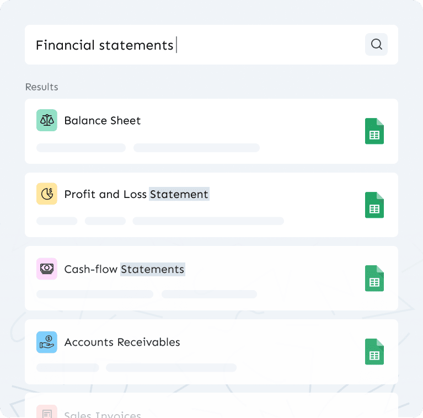
Task: Open Profit and Loss spreadsheet file icon
Action: pos(374,205)
